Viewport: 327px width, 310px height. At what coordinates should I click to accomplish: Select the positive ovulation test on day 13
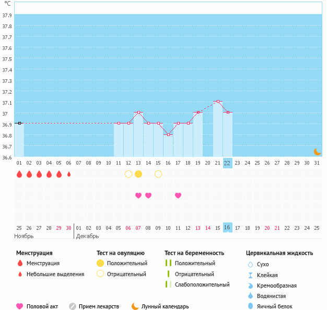(138, 174)
